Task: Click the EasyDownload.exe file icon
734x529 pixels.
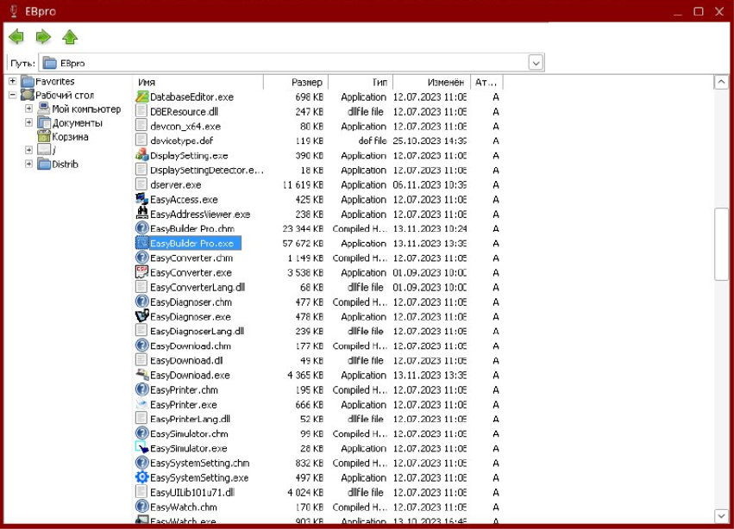Action: tap(141, 375)
